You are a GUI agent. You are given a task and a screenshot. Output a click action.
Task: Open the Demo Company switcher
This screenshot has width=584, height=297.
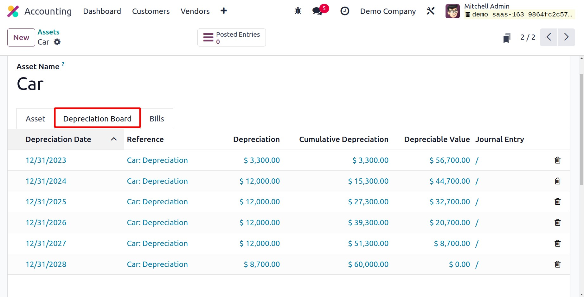point(388,11)
